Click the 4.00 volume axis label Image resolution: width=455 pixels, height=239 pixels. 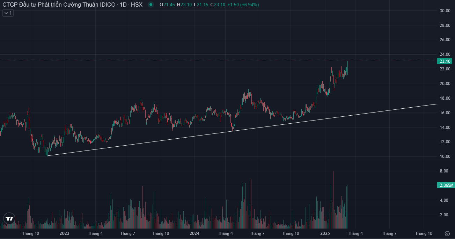point(445,200)
